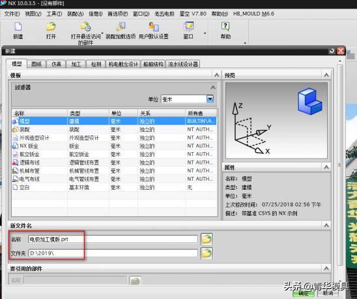Click the 模型 template row icon

click(x=15, y=121)
